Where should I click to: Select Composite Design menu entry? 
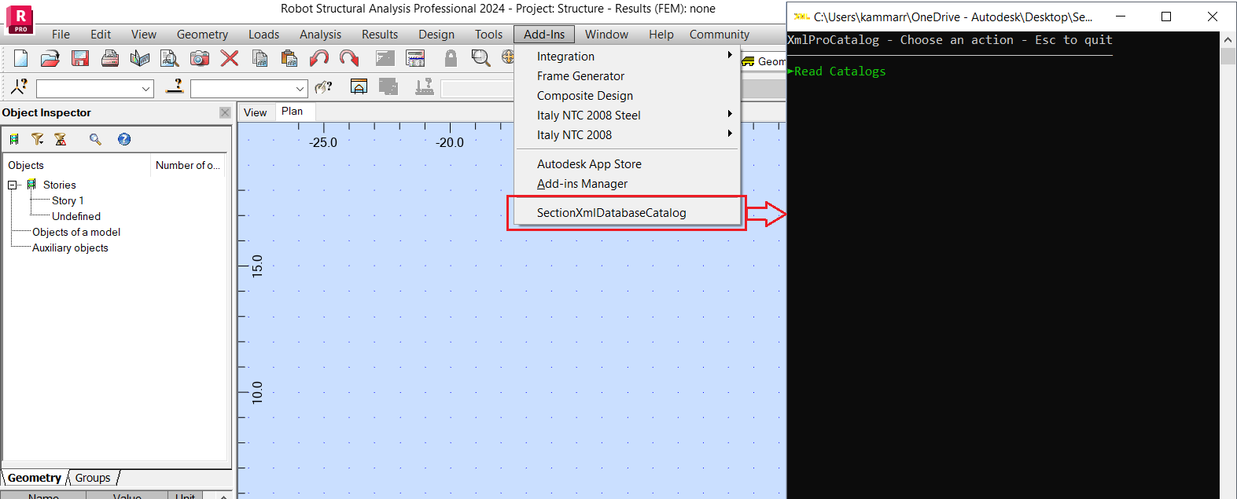585,96
